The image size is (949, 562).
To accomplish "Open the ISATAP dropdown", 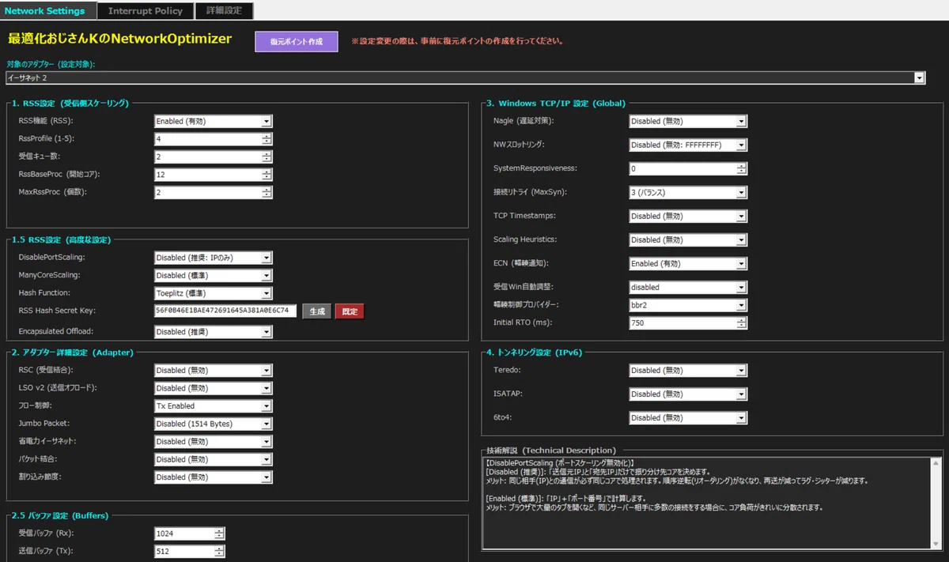I will click(688, 394).
